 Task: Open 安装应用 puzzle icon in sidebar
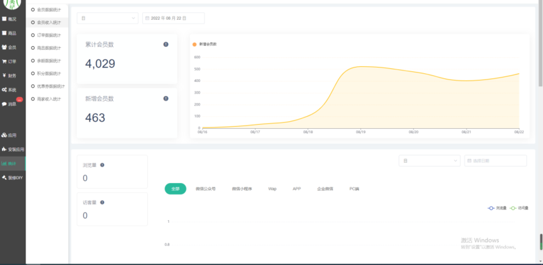[4, 150]
